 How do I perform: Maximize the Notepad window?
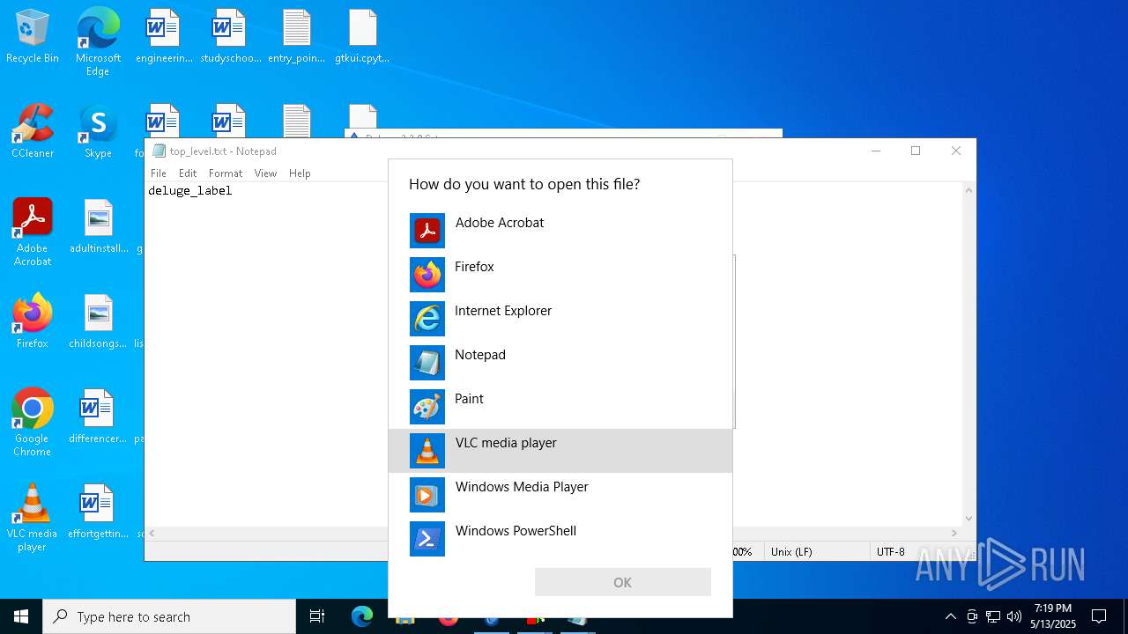click(916, 151)
